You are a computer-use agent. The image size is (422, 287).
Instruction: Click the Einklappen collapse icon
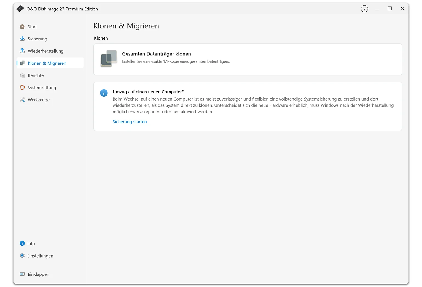pyautogui.click(x=22, y=274)
